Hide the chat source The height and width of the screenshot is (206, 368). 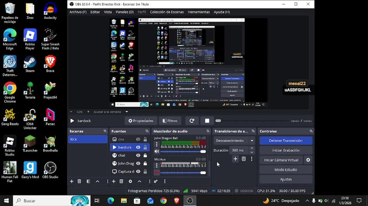pyautogui.click(x=138, y=155)
